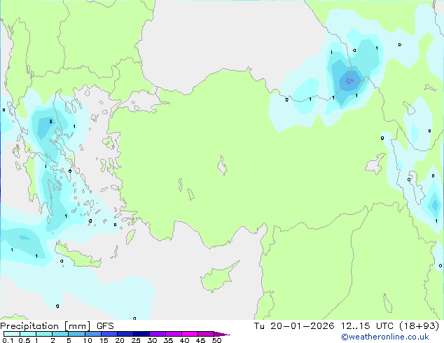The image size is (444, 343).
Task: Click the '(18+93)' forecast run label
Action: [419, 326]
